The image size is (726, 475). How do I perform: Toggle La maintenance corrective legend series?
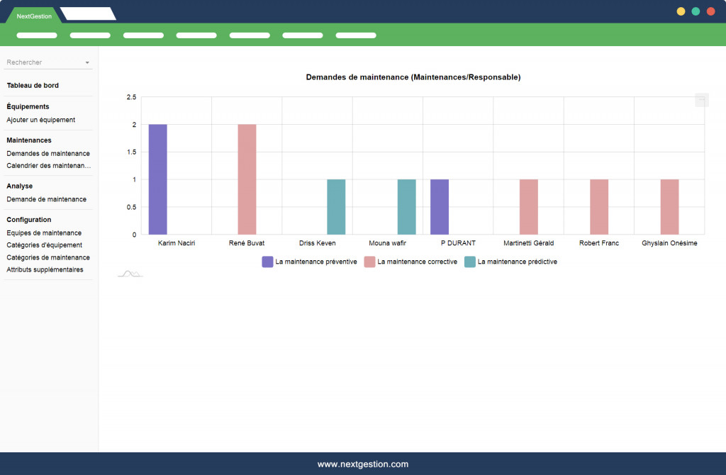(x=411, y=262)
